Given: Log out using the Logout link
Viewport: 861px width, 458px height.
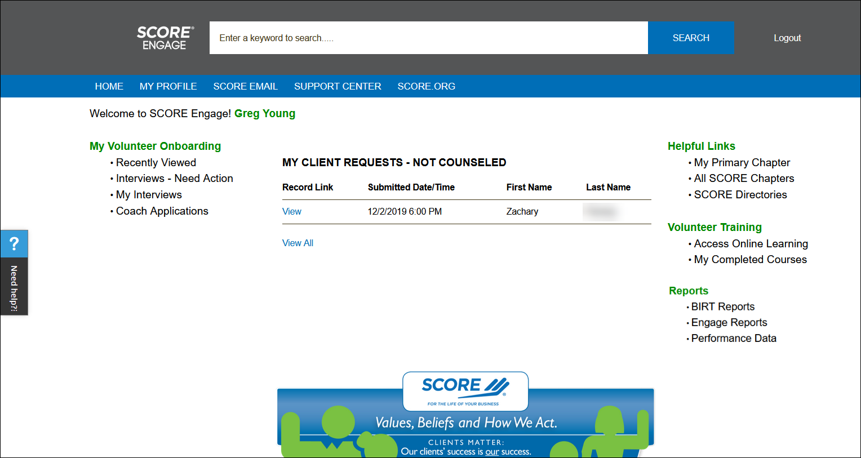Looking at the screenshot, I should [787, 38].
